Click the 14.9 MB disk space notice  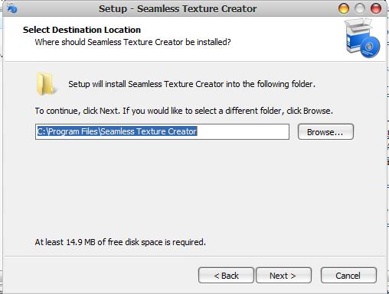[120, 242]
